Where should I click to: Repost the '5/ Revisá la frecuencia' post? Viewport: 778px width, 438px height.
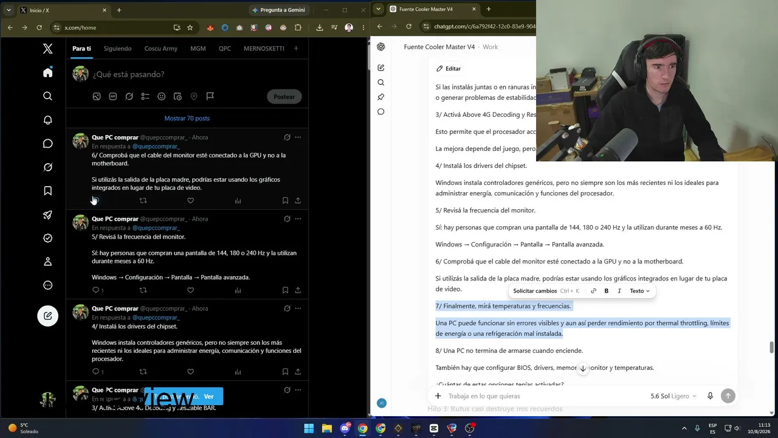(x=143, y=290)
